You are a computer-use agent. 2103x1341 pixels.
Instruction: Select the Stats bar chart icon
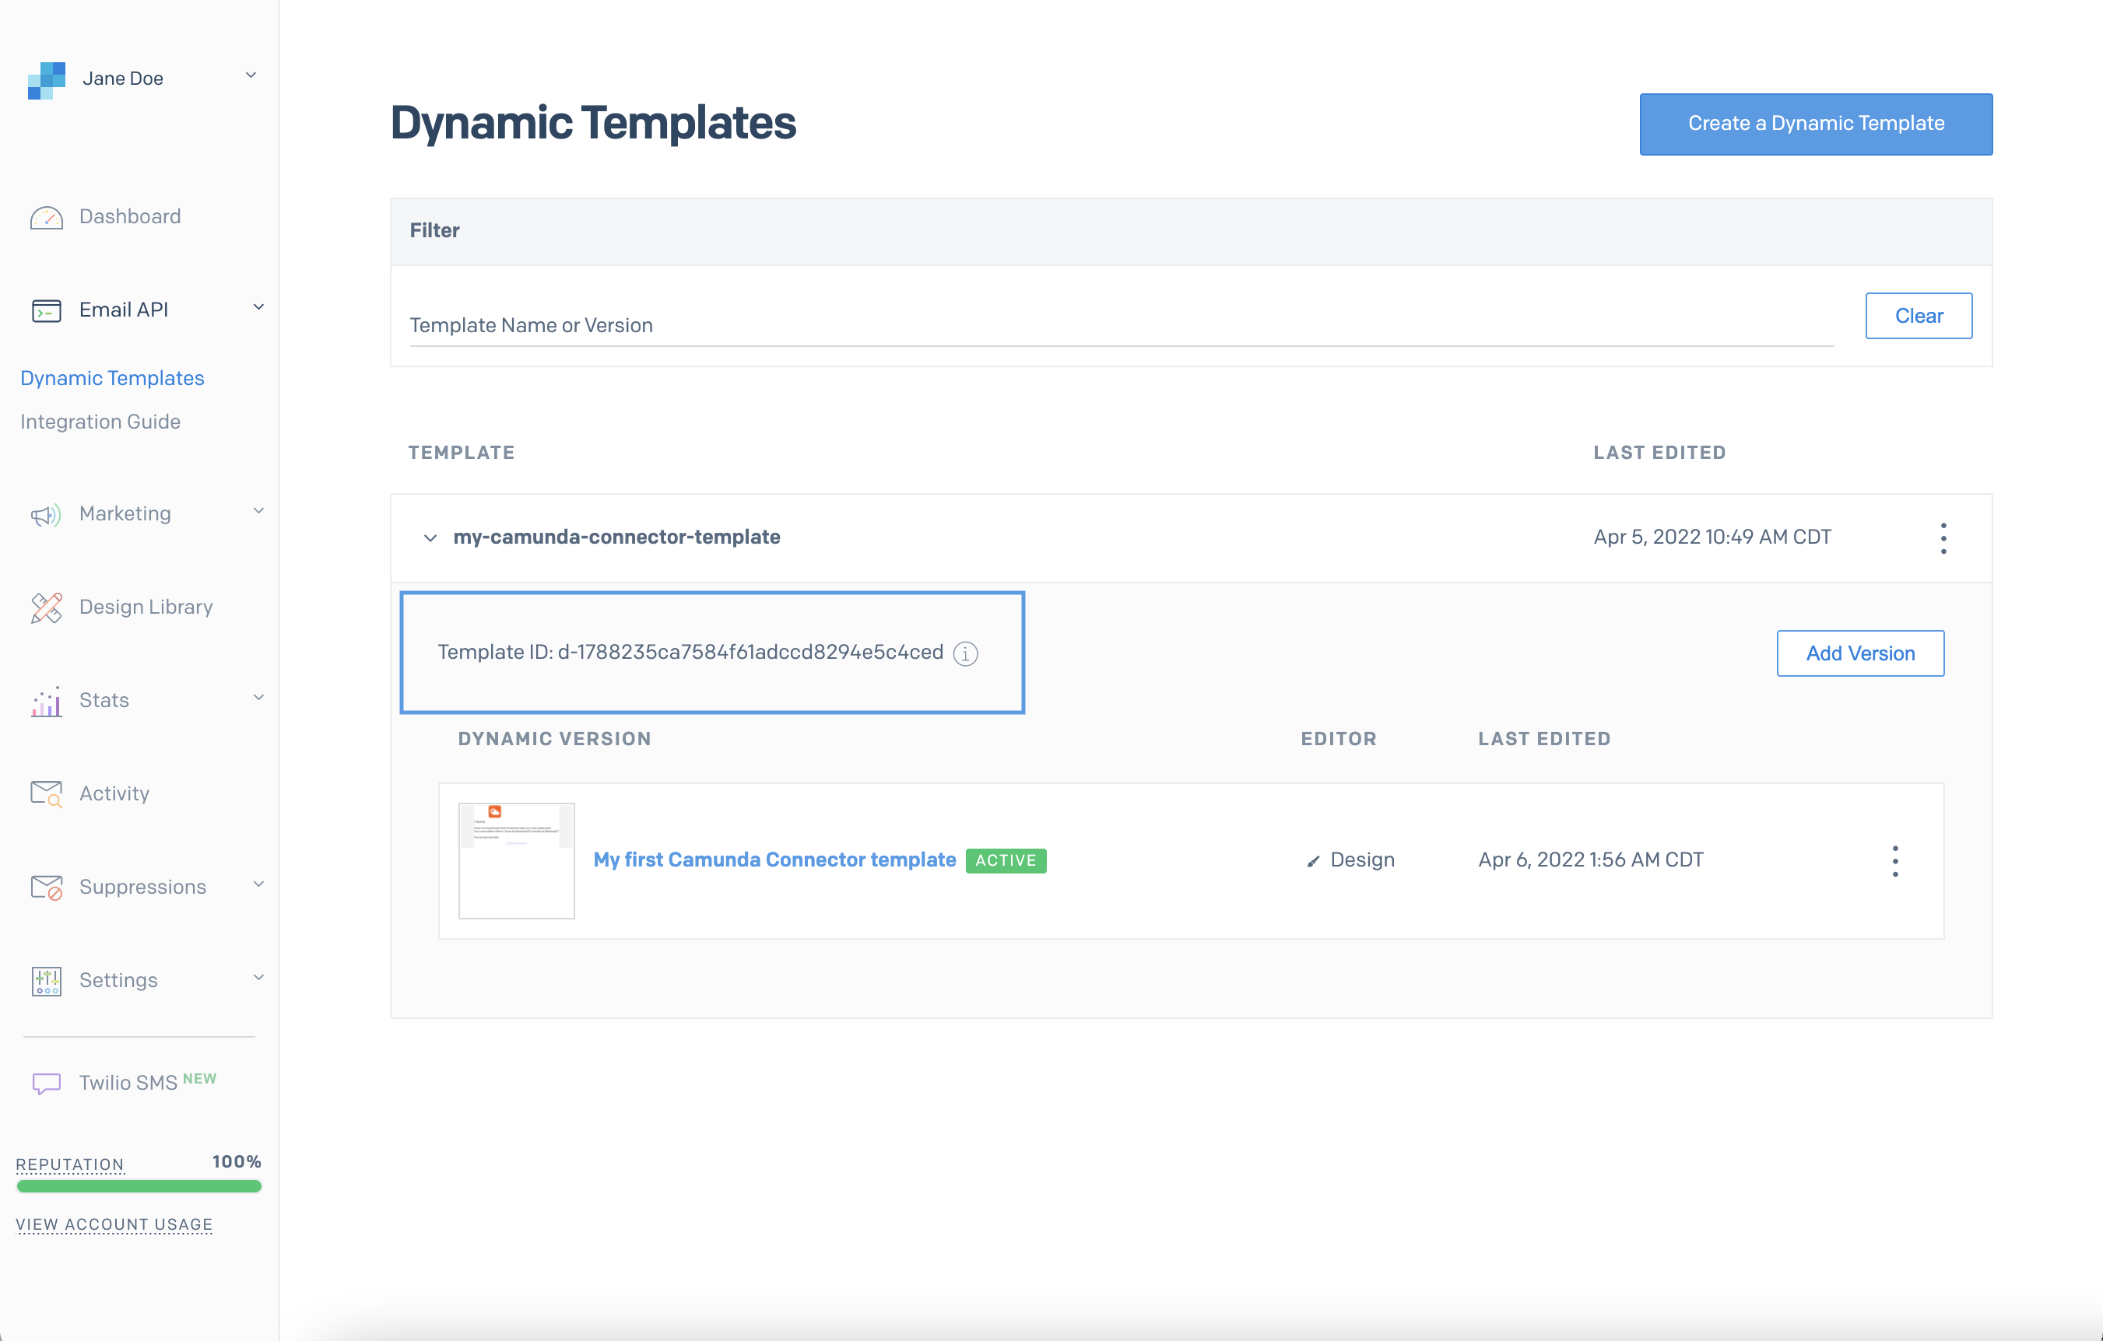click(x=46, y=701)
